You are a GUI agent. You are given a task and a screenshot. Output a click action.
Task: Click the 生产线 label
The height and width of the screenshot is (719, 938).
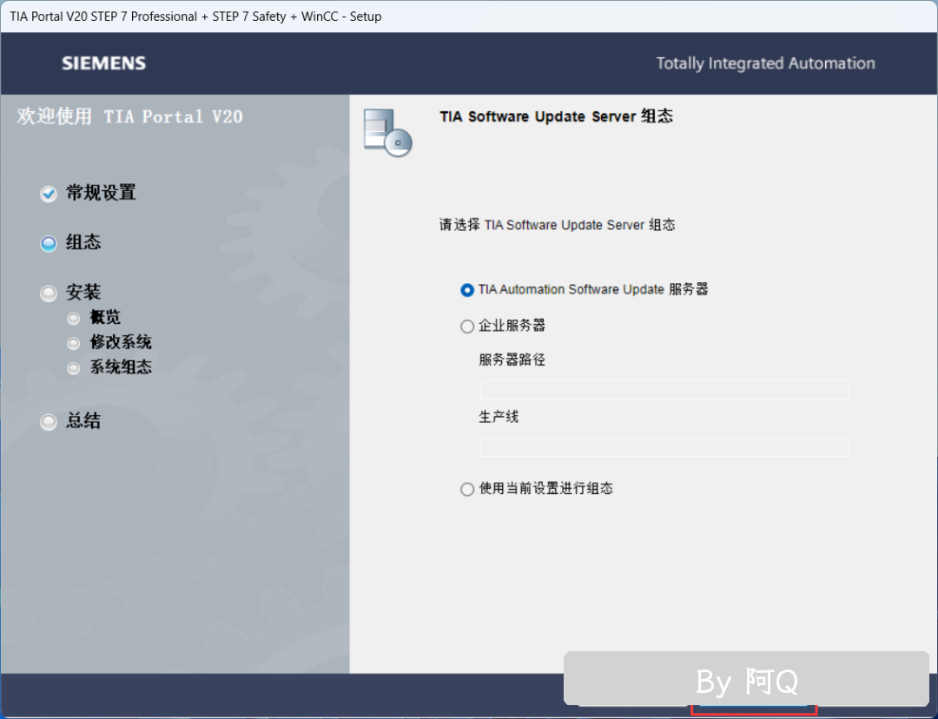[499, 417]
